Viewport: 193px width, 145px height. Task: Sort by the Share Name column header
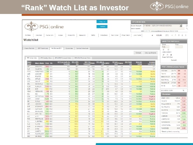click(39, 63)
